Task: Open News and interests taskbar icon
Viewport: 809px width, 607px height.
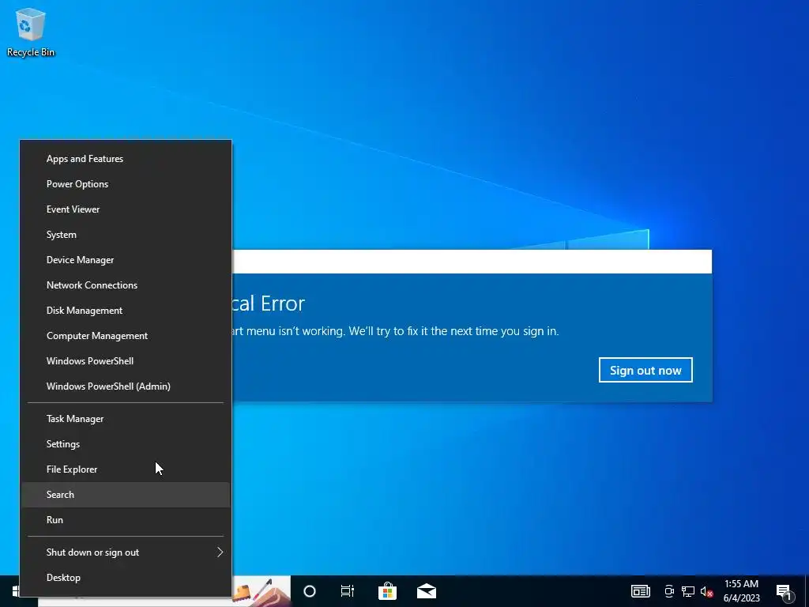Action: tap(640, 591)
